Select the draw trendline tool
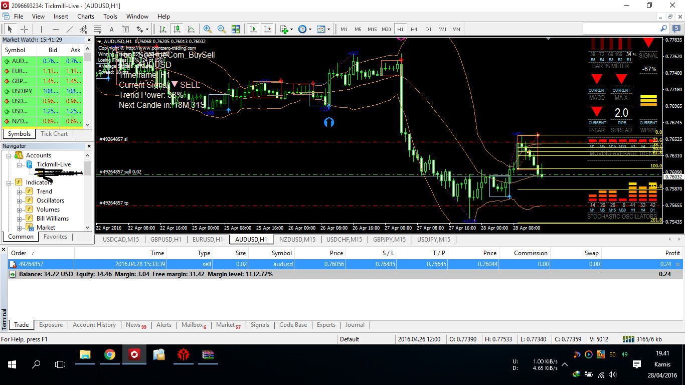Viewport: 685px width, 385px height. tap(70, 29)
